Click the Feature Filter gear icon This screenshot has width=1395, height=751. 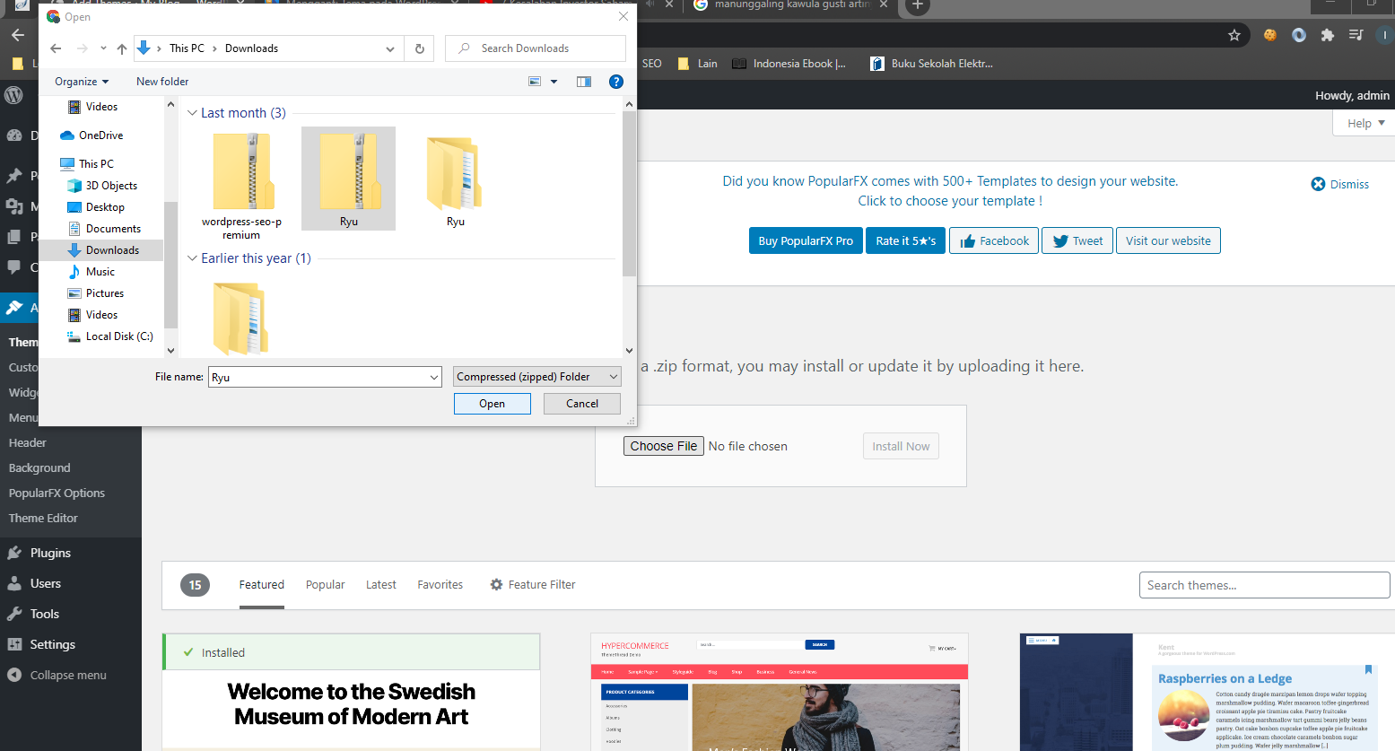pyautogui.click(x=496, y=585)
